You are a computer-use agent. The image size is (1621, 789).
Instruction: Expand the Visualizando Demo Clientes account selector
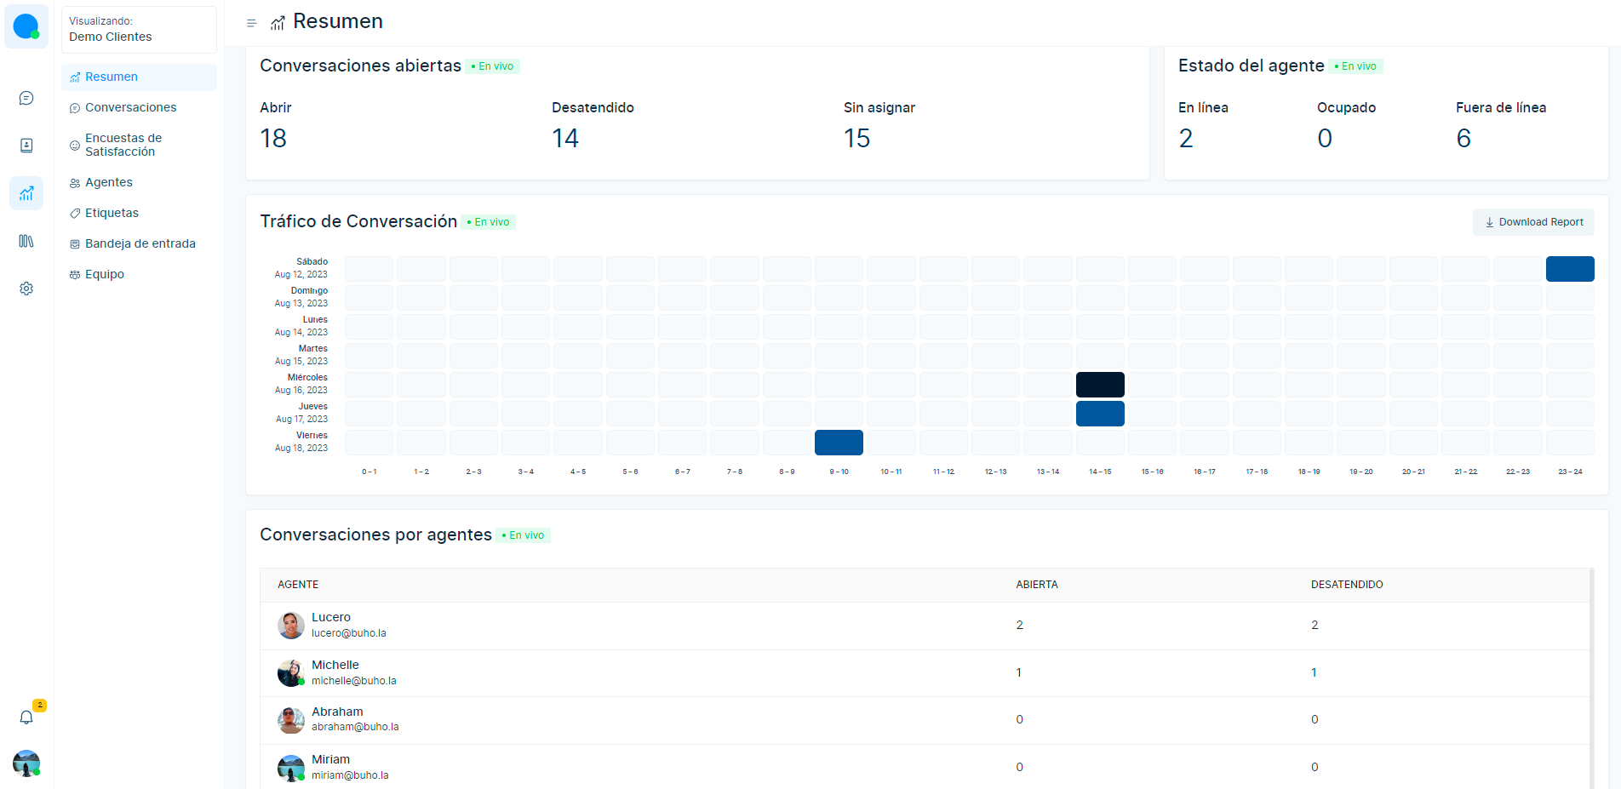(139, 30)
